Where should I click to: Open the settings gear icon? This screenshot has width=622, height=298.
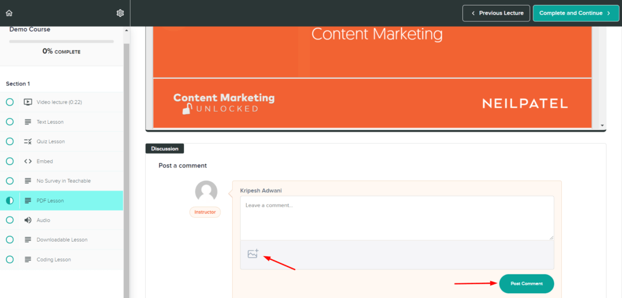tap(120, 13)
